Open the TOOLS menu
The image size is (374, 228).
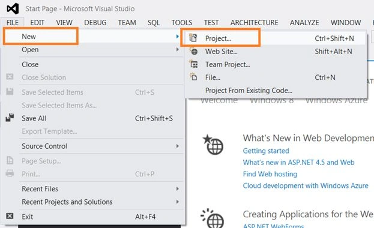182,23
